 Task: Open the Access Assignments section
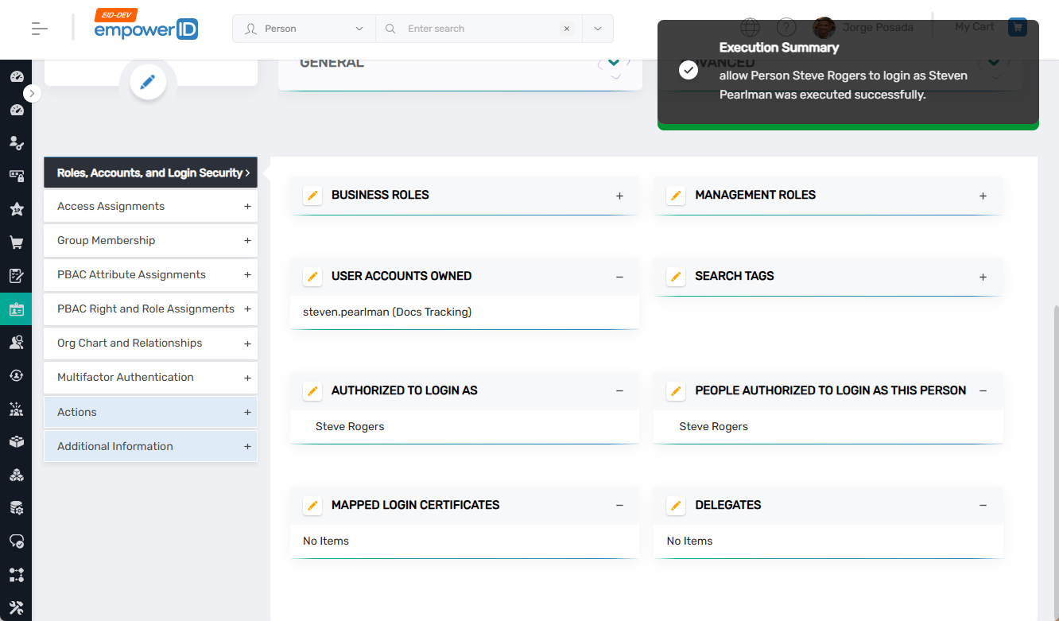pyautogui.click(x=150, y=207)
